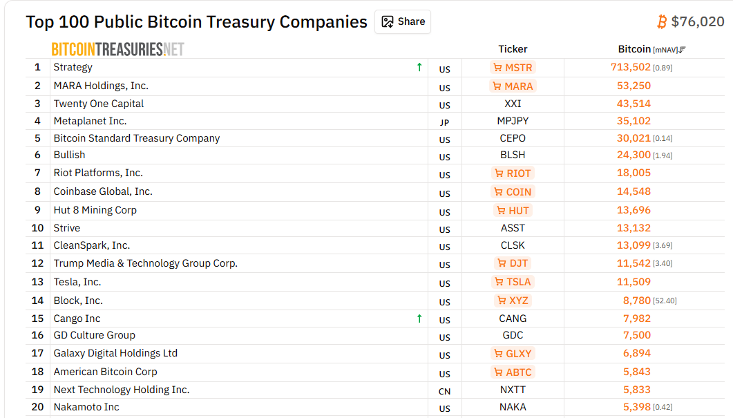Screen dimensions: 733x418
Task: Click the HUT ticker cart badge
Action: click(513, 211)
